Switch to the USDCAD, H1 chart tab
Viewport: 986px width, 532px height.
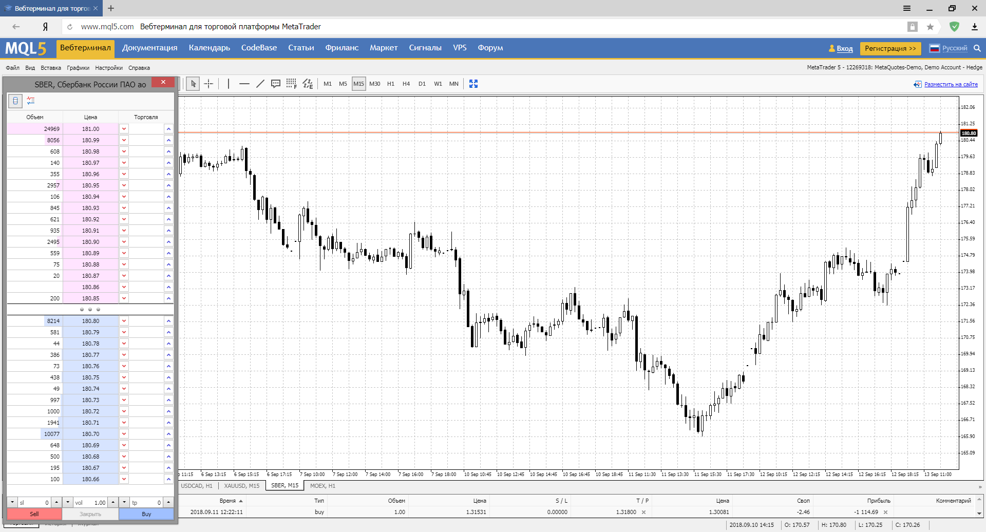(x=197, y=485)
